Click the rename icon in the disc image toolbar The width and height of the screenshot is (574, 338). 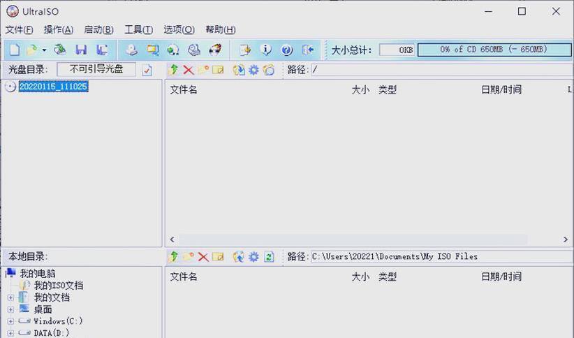(218, 69)
